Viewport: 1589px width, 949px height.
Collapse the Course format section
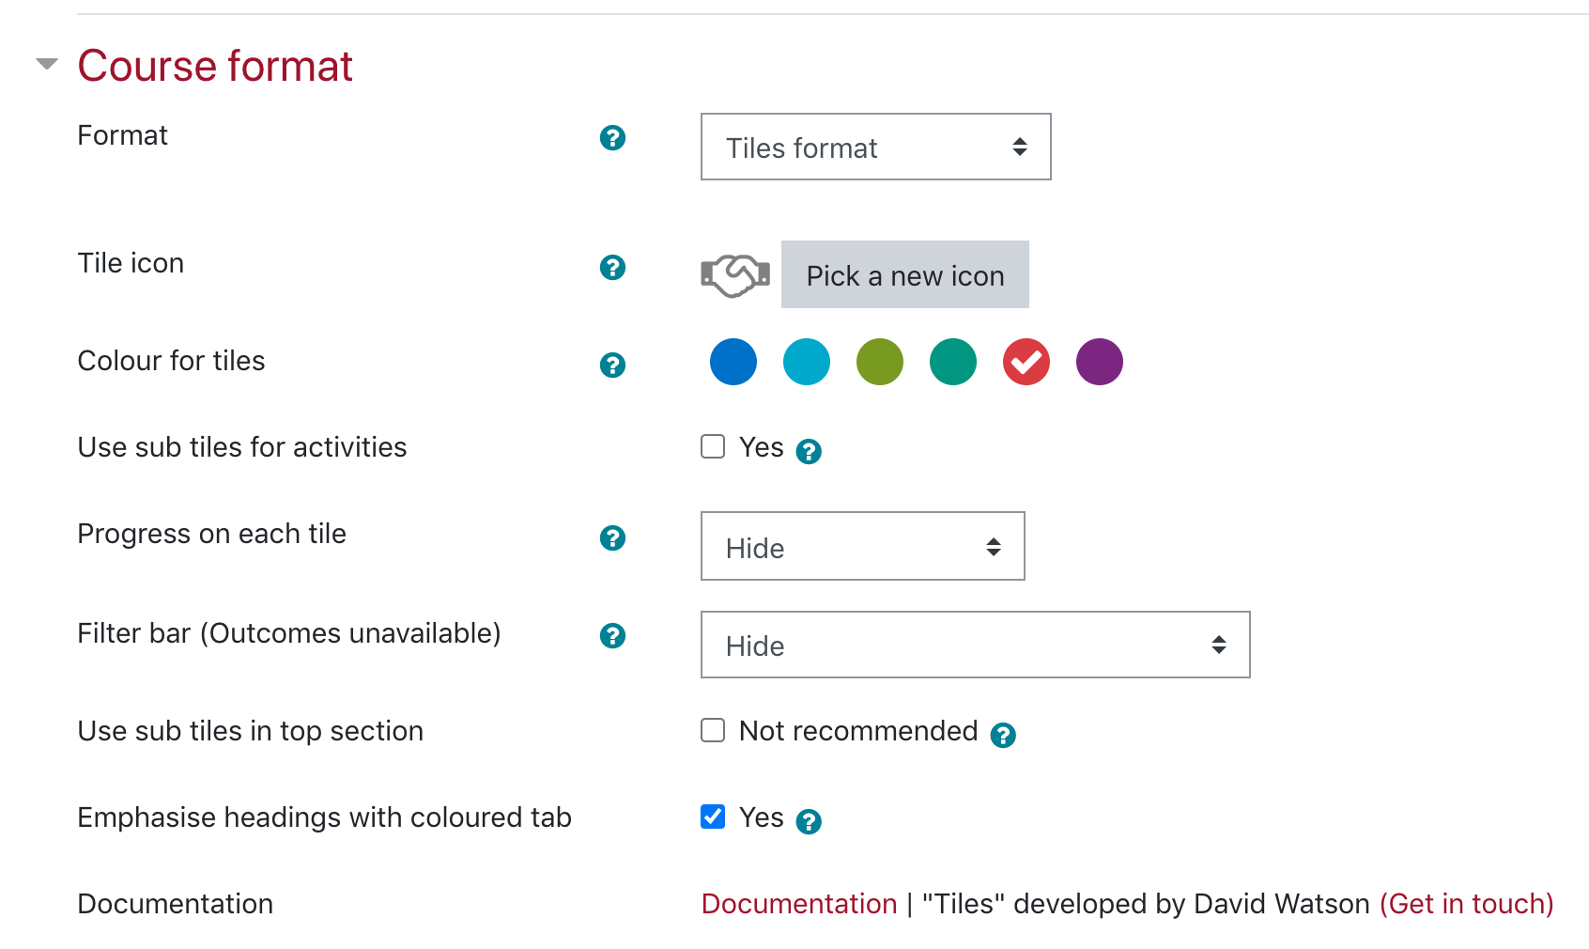[x=47, y=65]
